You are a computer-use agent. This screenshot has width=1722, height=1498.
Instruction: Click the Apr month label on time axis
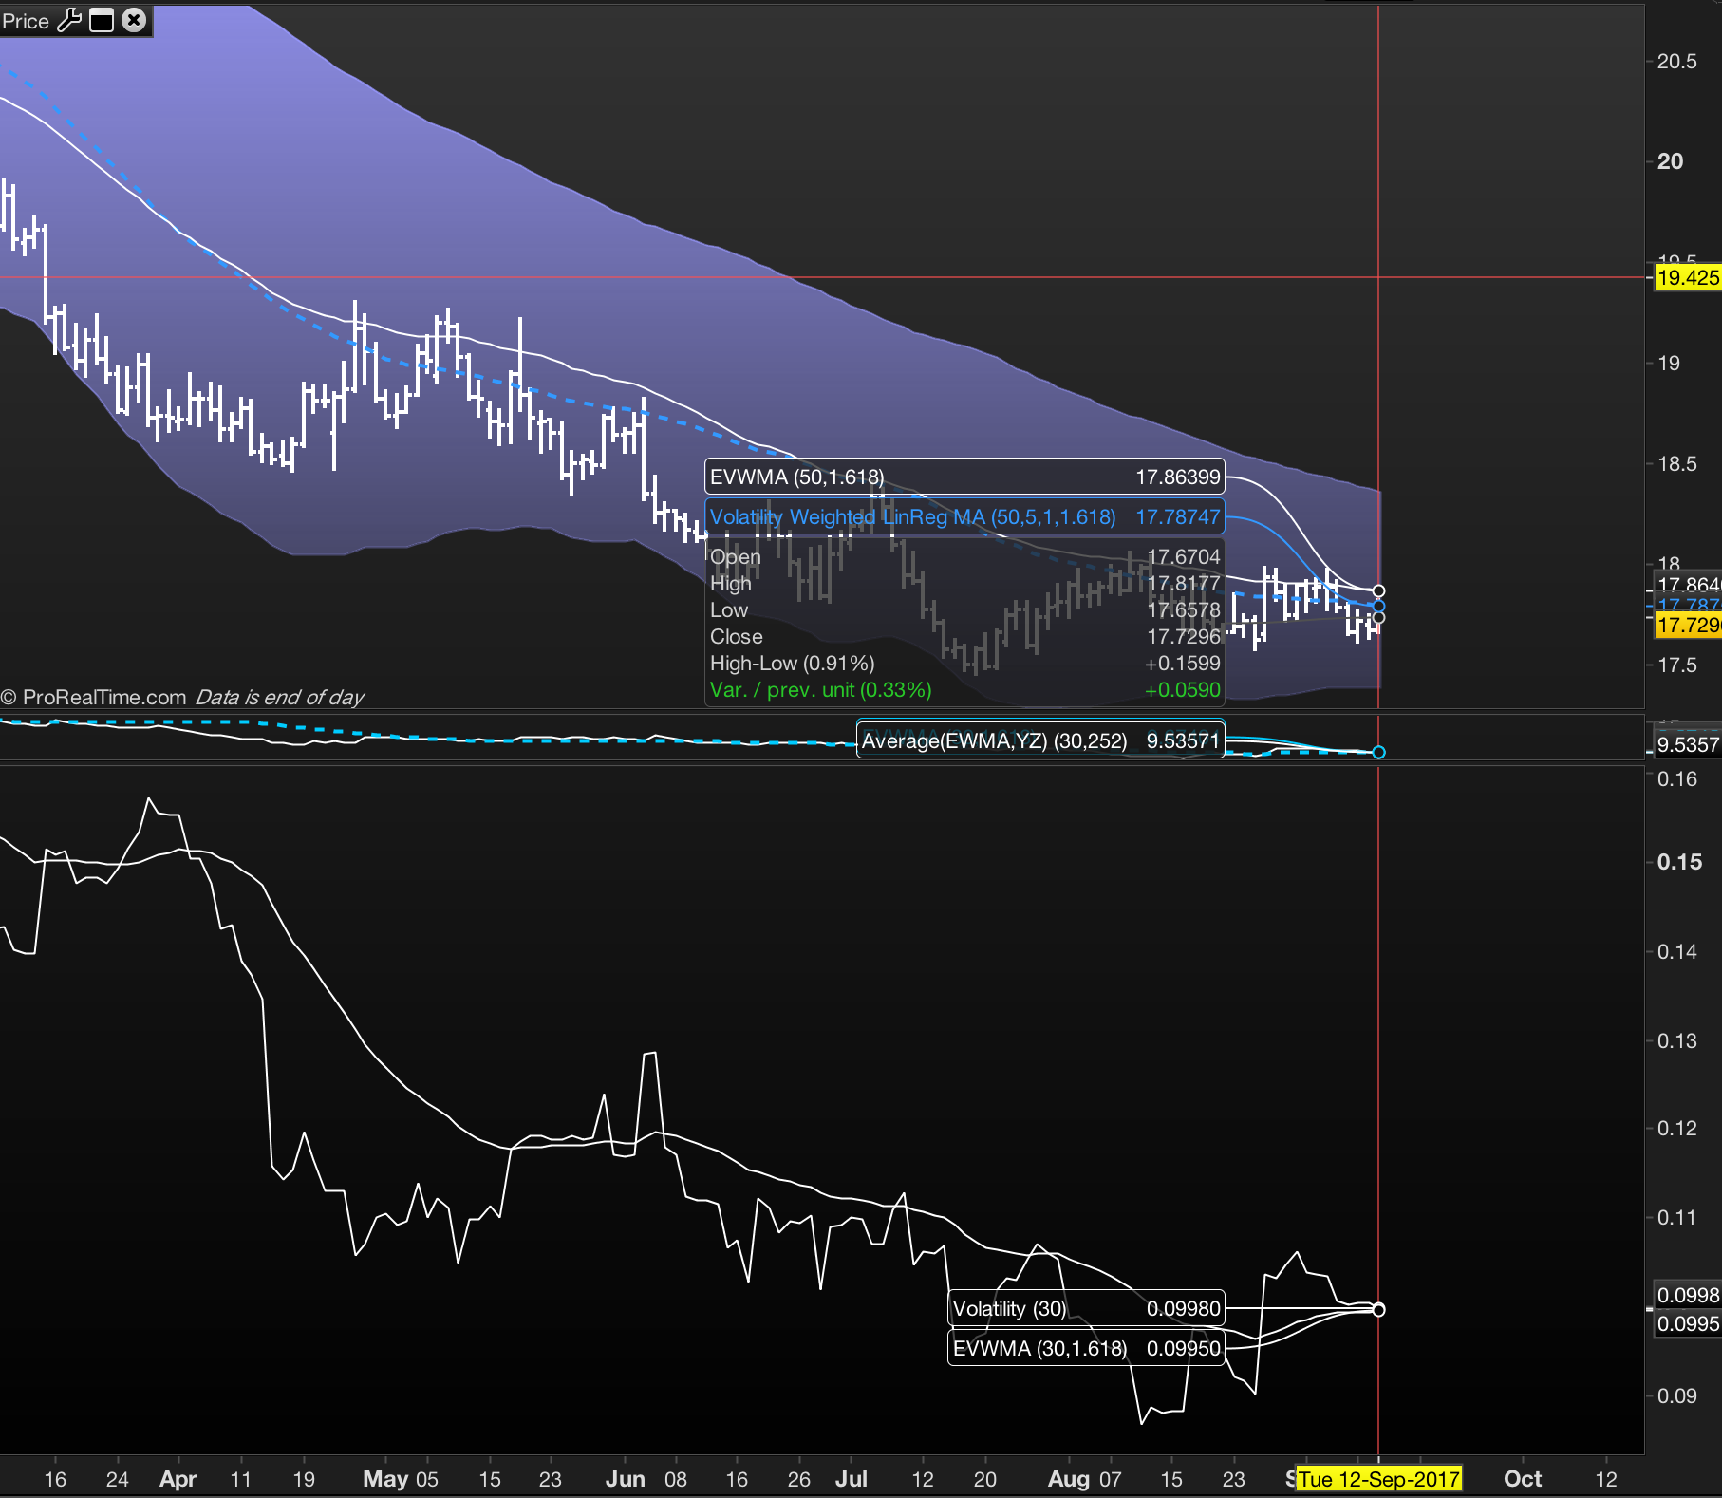[178, 1479]
